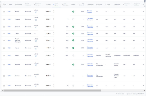Tick the checkbox beside order 8830
Screen dimensions: 146x96
click(4, 40)
